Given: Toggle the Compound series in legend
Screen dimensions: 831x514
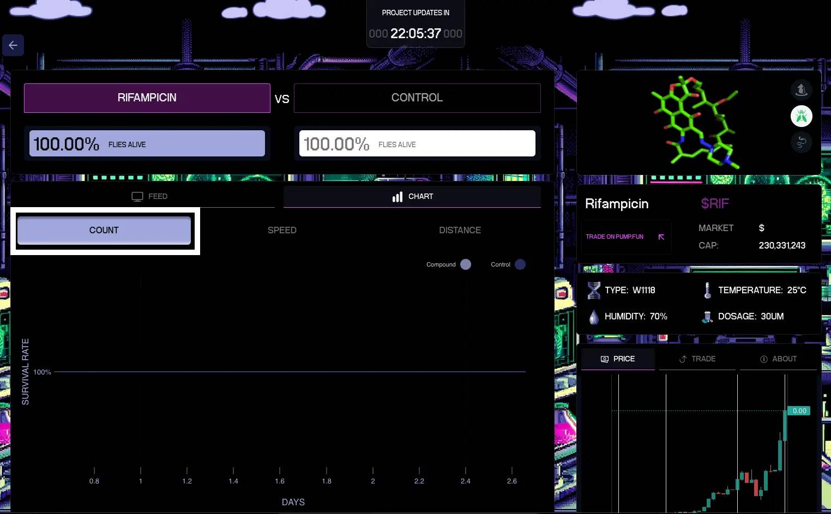Looking at the screenshot, I should [x=465, y=264].
